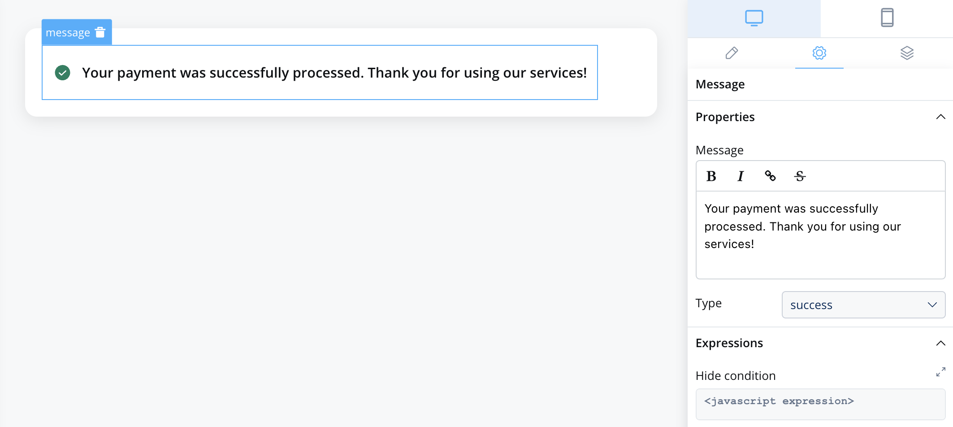
Task: Open the layers panel tab
Action: click(x=907, y=53)
